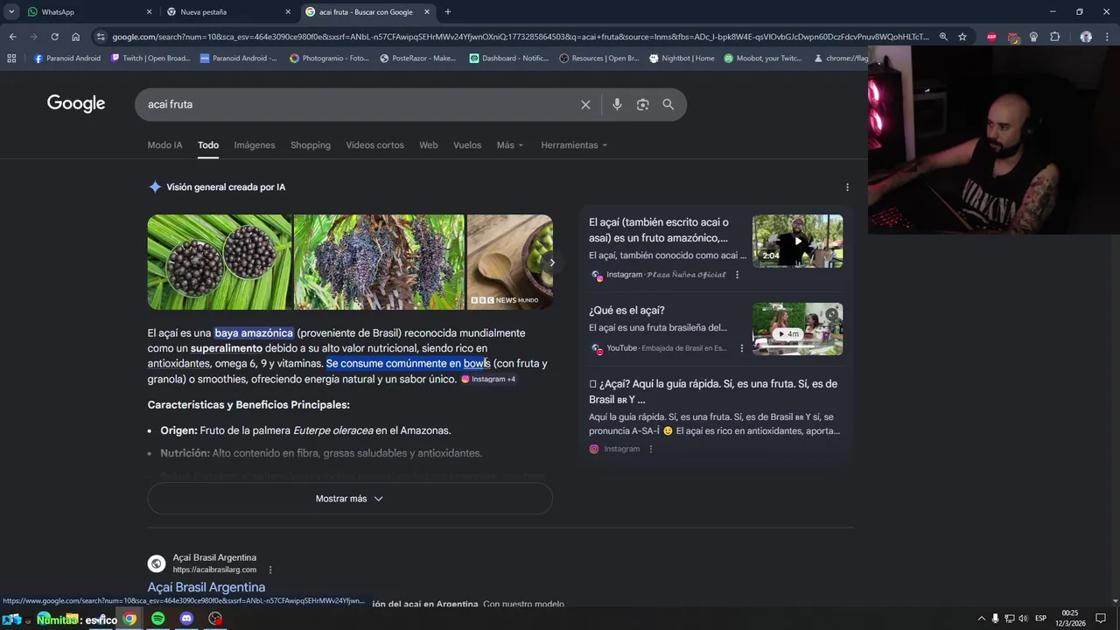Open new tab with plus button
Viewport: 1120px width, 630px height.
pyautogui.click(x=448, y=12)
